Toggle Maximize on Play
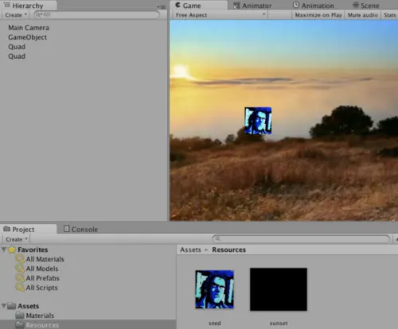 coord(318,15)
